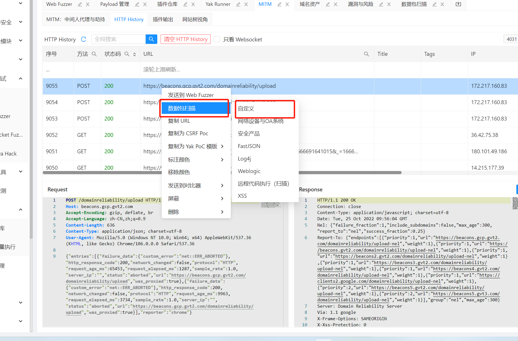Close the 插件仓库 tab

pyautogui.click(x=193, y=4)
